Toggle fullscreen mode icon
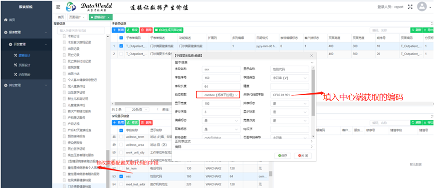This screenshot has width=435, height=188. pyautogui.click(x=410, y=7)
